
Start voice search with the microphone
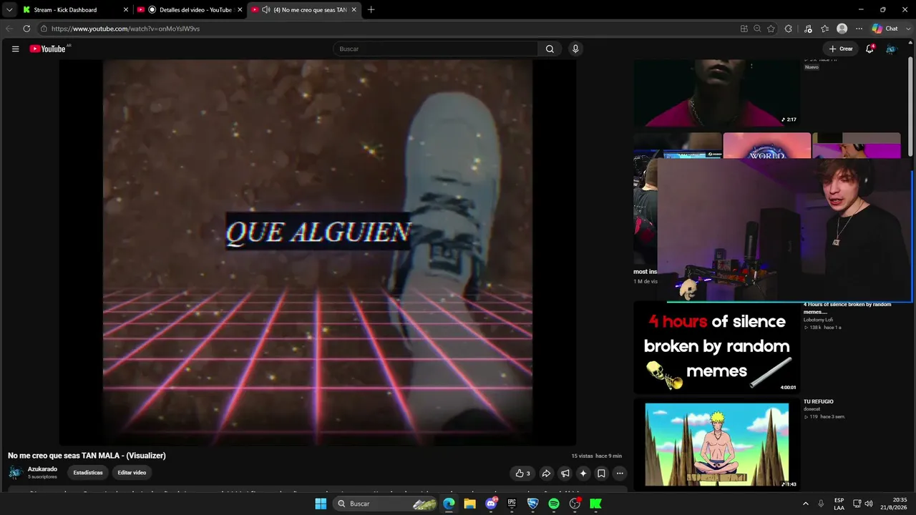tap(575, 49)
